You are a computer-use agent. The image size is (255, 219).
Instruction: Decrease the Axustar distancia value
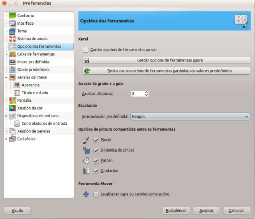coord(146,95)
